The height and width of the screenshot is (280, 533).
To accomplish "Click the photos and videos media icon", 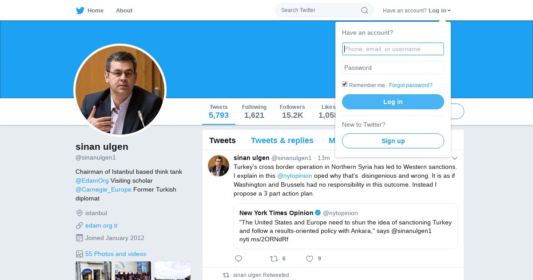I will coord(80,254).
